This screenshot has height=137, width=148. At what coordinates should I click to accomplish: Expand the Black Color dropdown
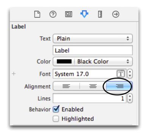click(93, 61)
